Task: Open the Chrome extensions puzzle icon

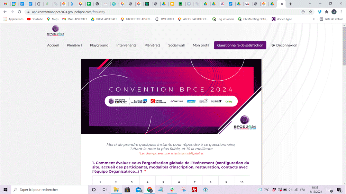Action: [326, 12]
